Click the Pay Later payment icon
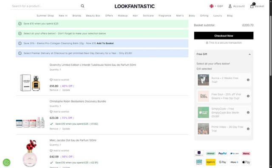Viewport: 272px width, 168px height. [x=234, y=154]
